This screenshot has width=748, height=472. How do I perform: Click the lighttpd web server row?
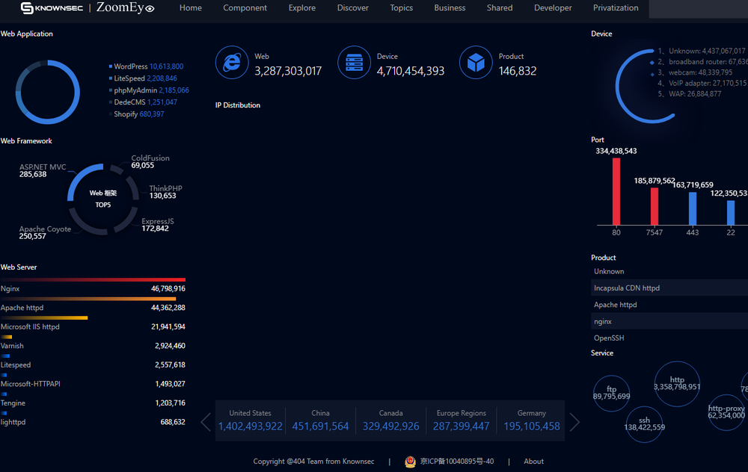93,422
